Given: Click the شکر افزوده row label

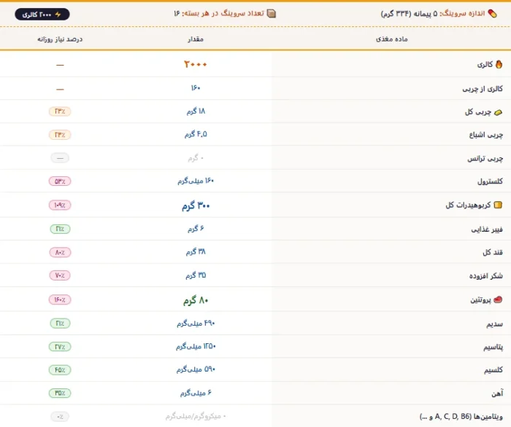Looking at the screenshot, I should 486,276.
